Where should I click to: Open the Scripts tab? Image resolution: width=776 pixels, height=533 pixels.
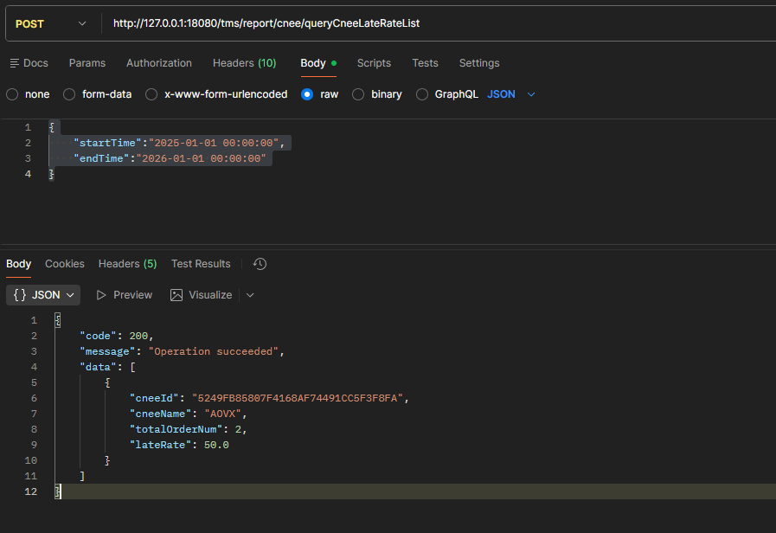[374, 63]
